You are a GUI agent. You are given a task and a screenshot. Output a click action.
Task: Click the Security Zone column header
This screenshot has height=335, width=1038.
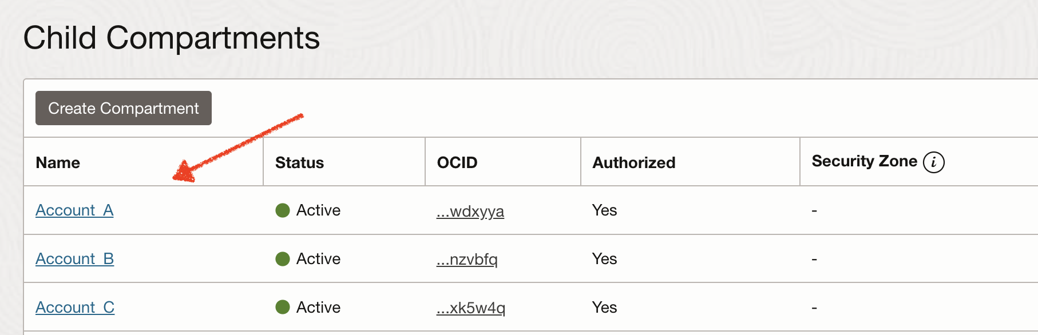tap(864, 161)
